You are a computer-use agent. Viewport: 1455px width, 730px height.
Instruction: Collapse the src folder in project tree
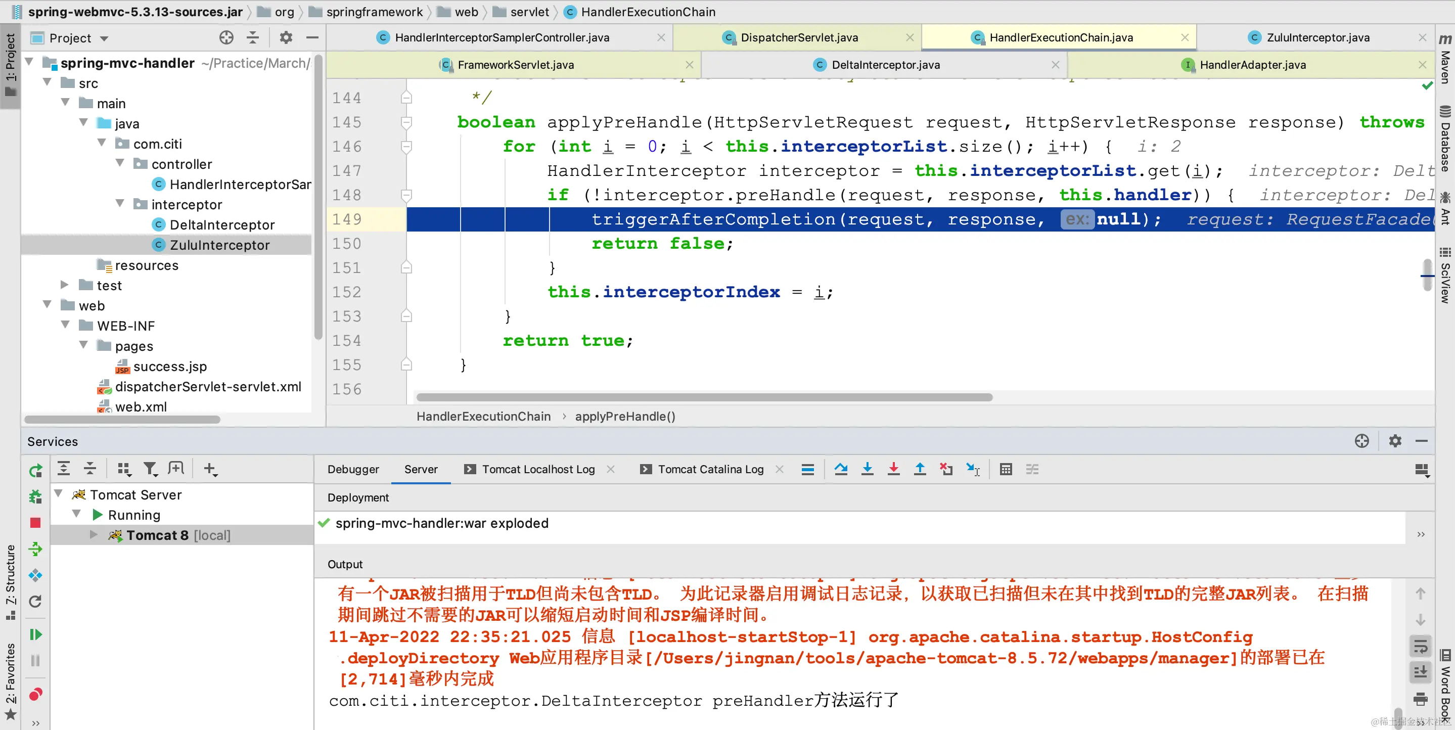48,82
